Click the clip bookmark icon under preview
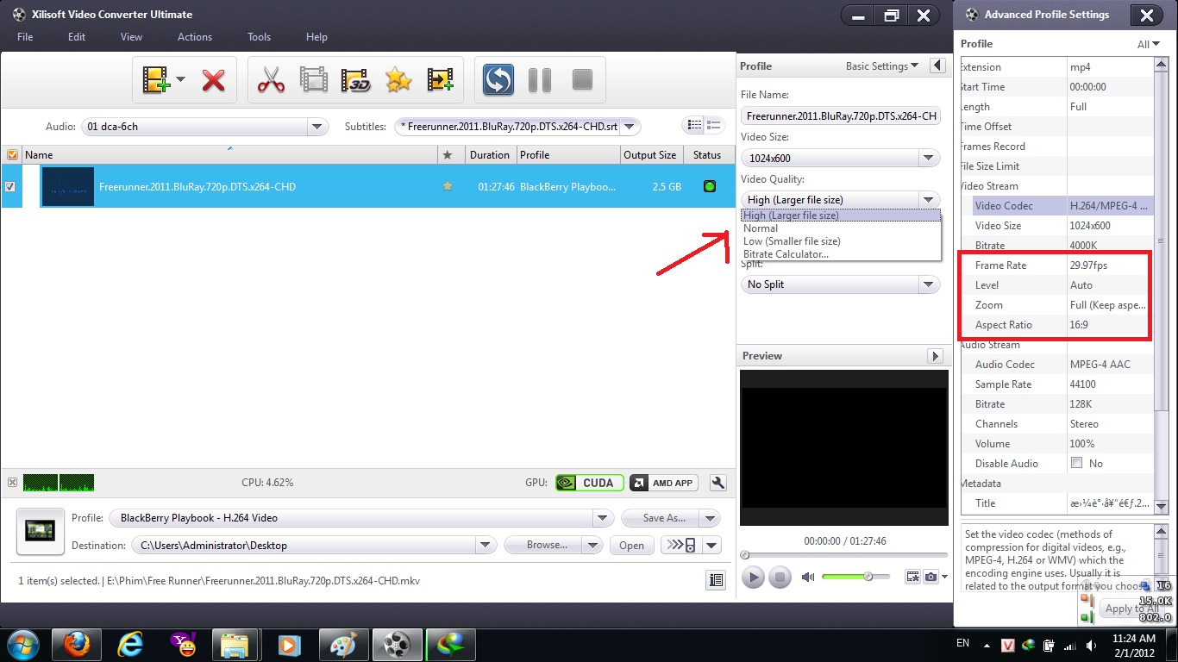 (x=912, y=577)
